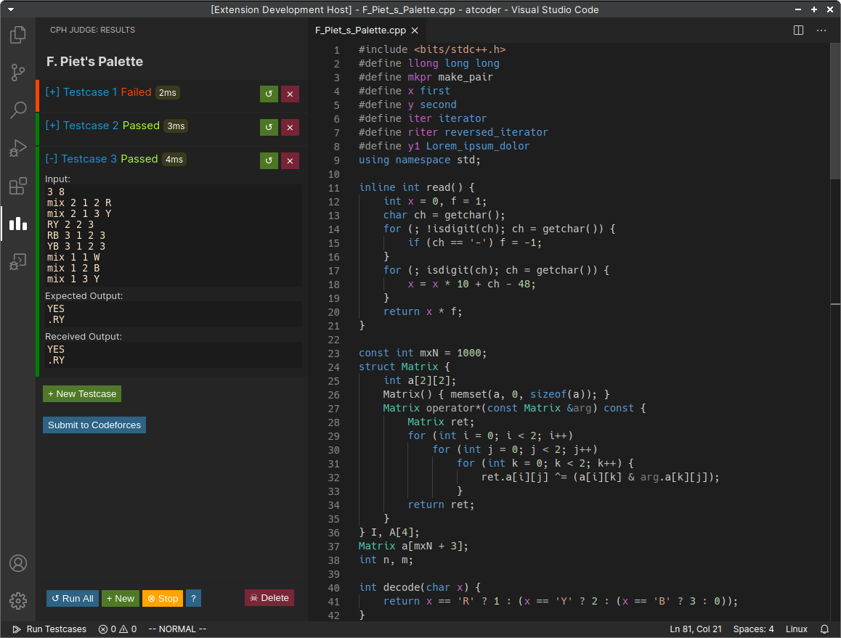Collapse Testcase 3 Passed entry
Image resolution: width=841 pixels, height=638 pixels.
[x=102, y=159]
